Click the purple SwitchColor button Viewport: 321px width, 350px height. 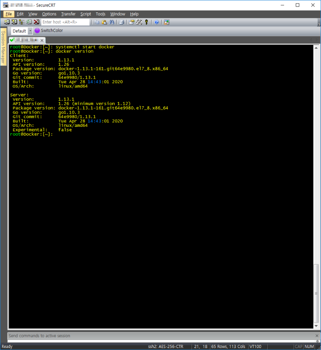[49, 31]
